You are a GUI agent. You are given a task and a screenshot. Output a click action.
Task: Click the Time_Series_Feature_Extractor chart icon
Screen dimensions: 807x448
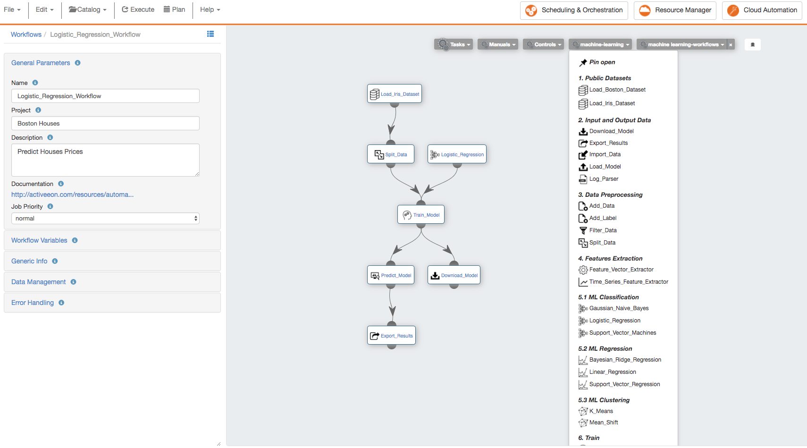583,282
